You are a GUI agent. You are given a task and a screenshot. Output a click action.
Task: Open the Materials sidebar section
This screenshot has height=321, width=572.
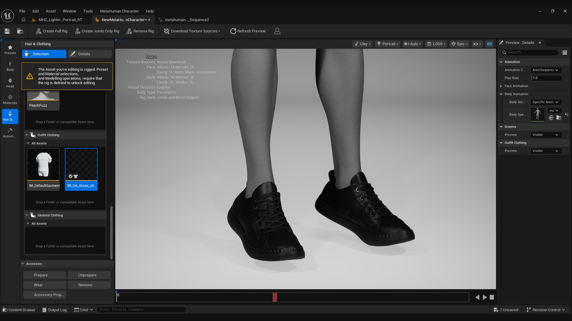[x=10, y=99]
